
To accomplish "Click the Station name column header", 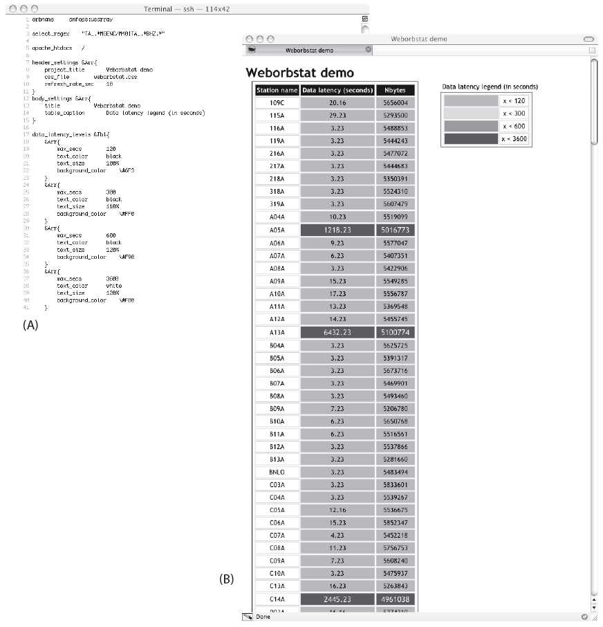I will [277, 91].
